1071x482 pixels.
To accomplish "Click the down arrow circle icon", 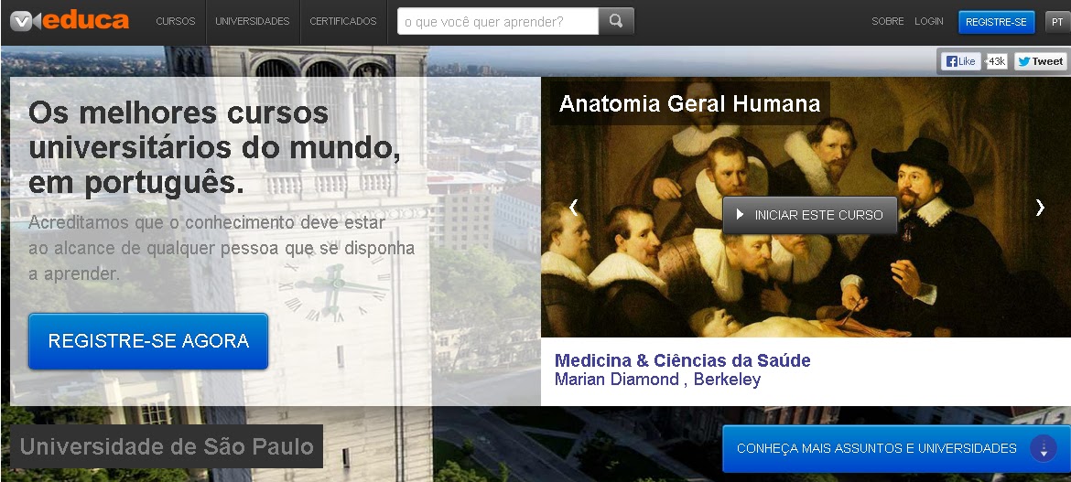I will 1043,449.
